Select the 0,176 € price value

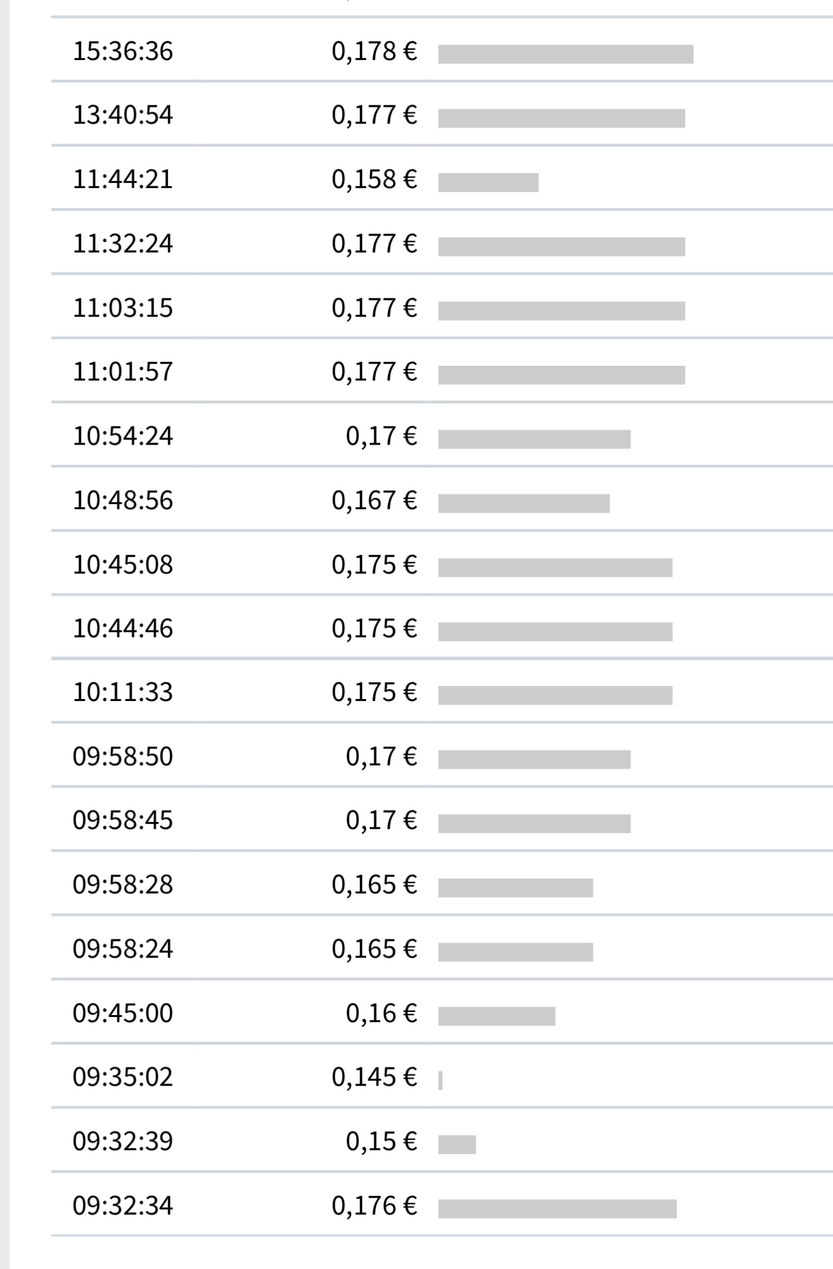point(374,1206)
